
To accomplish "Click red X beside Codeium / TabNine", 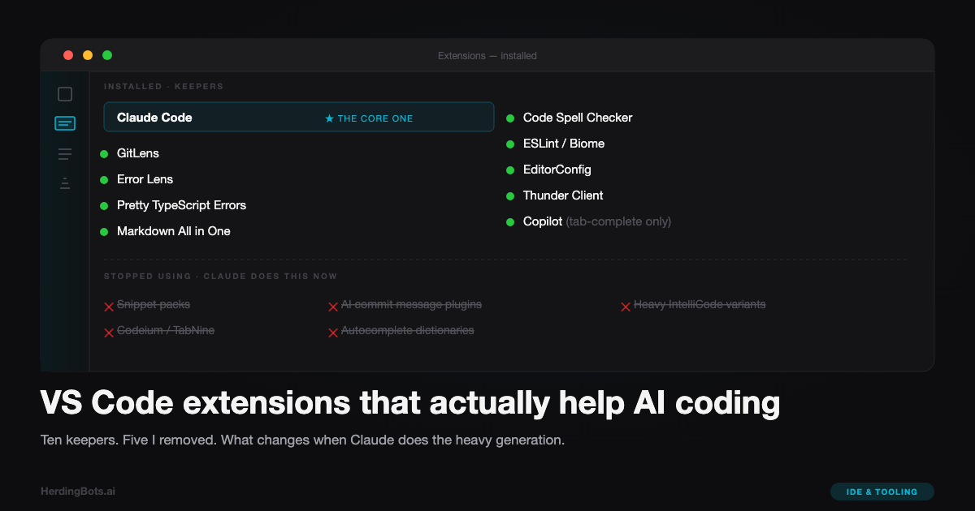I will click(x=109, y=333).
